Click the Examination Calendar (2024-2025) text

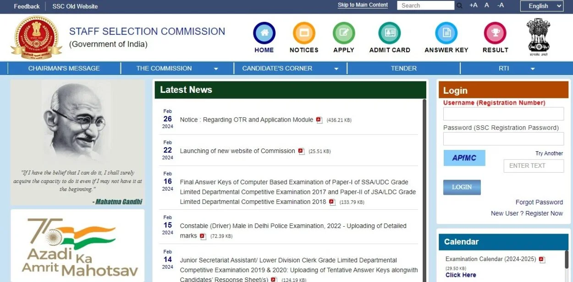(490, 259)
